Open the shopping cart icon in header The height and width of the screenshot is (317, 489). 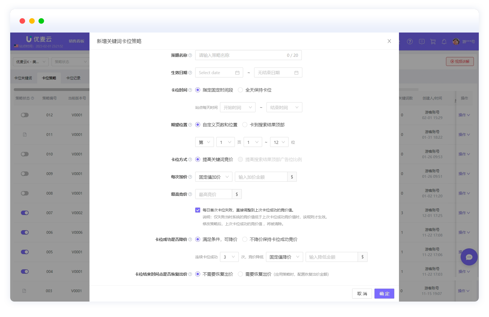coord(433,42)
